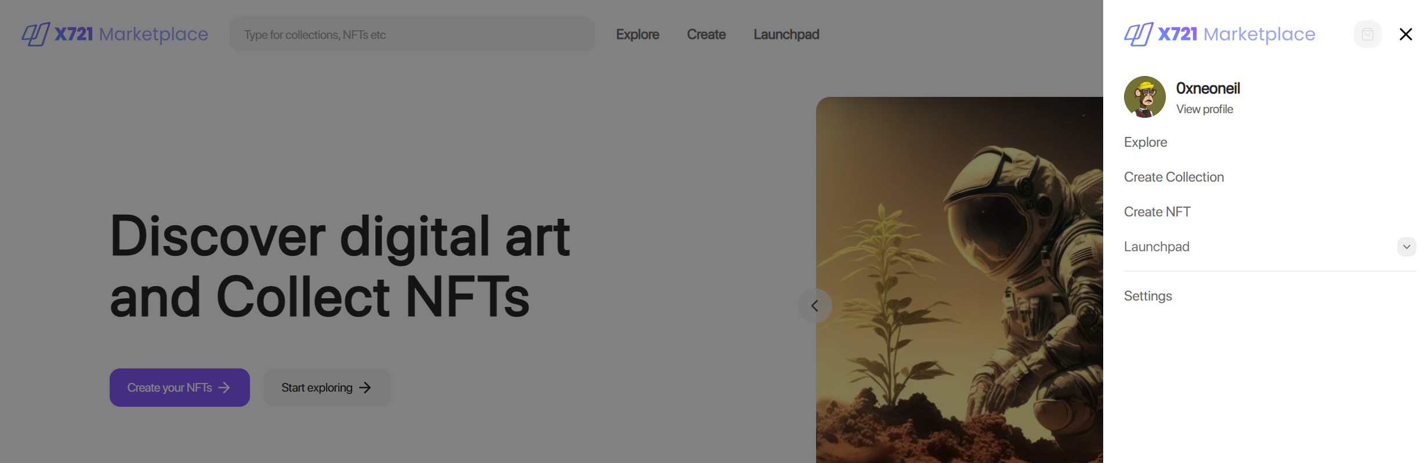Open Create Collection from side menu
The height and width of the screenshot is (463, 1428).
(1174, 177)
